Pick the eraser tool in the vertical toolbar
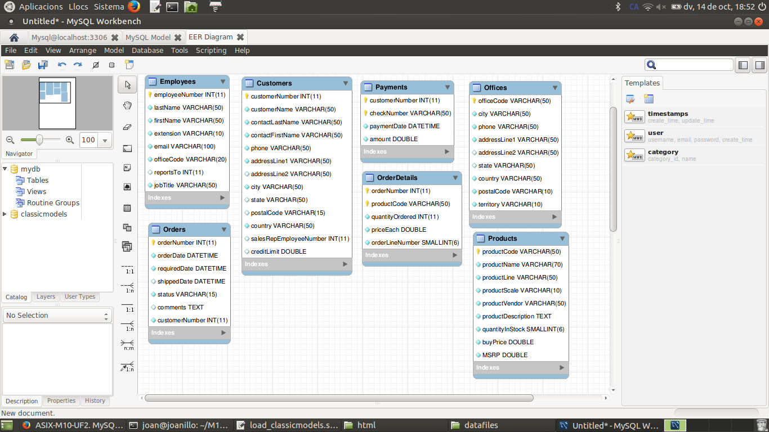Image resolution: width=769 pixels, height=432 pixels. pyautogui.click(x=127, y=127)
